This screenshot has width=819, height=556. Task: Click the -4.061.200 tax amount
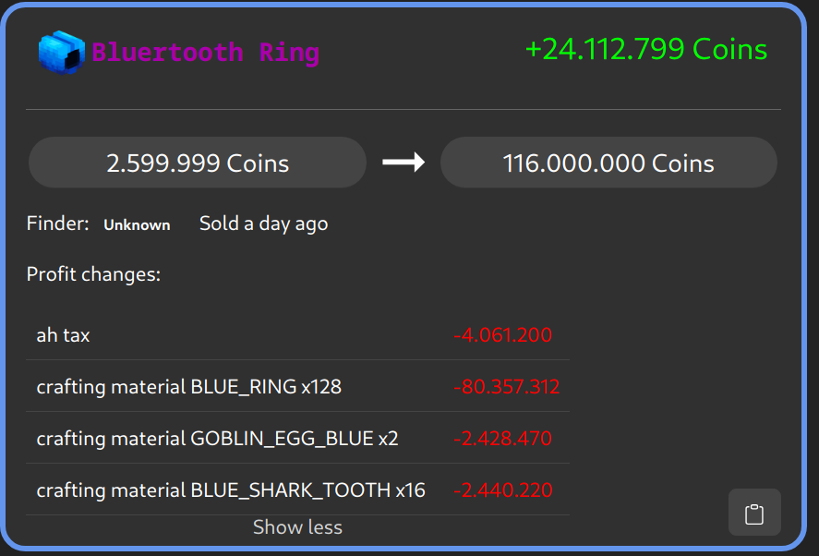pyautogui.click(x=502, y=335)
